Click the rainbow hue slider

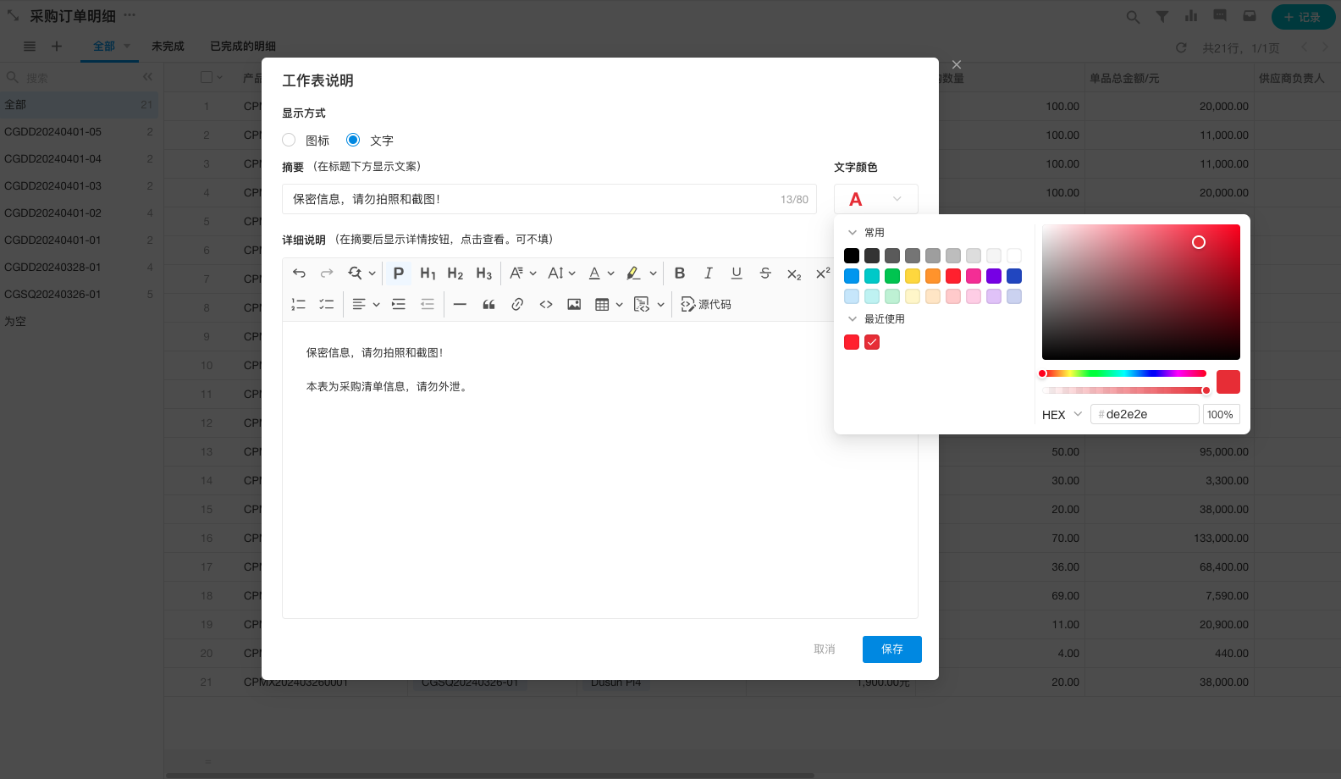tap(1124, 373)
